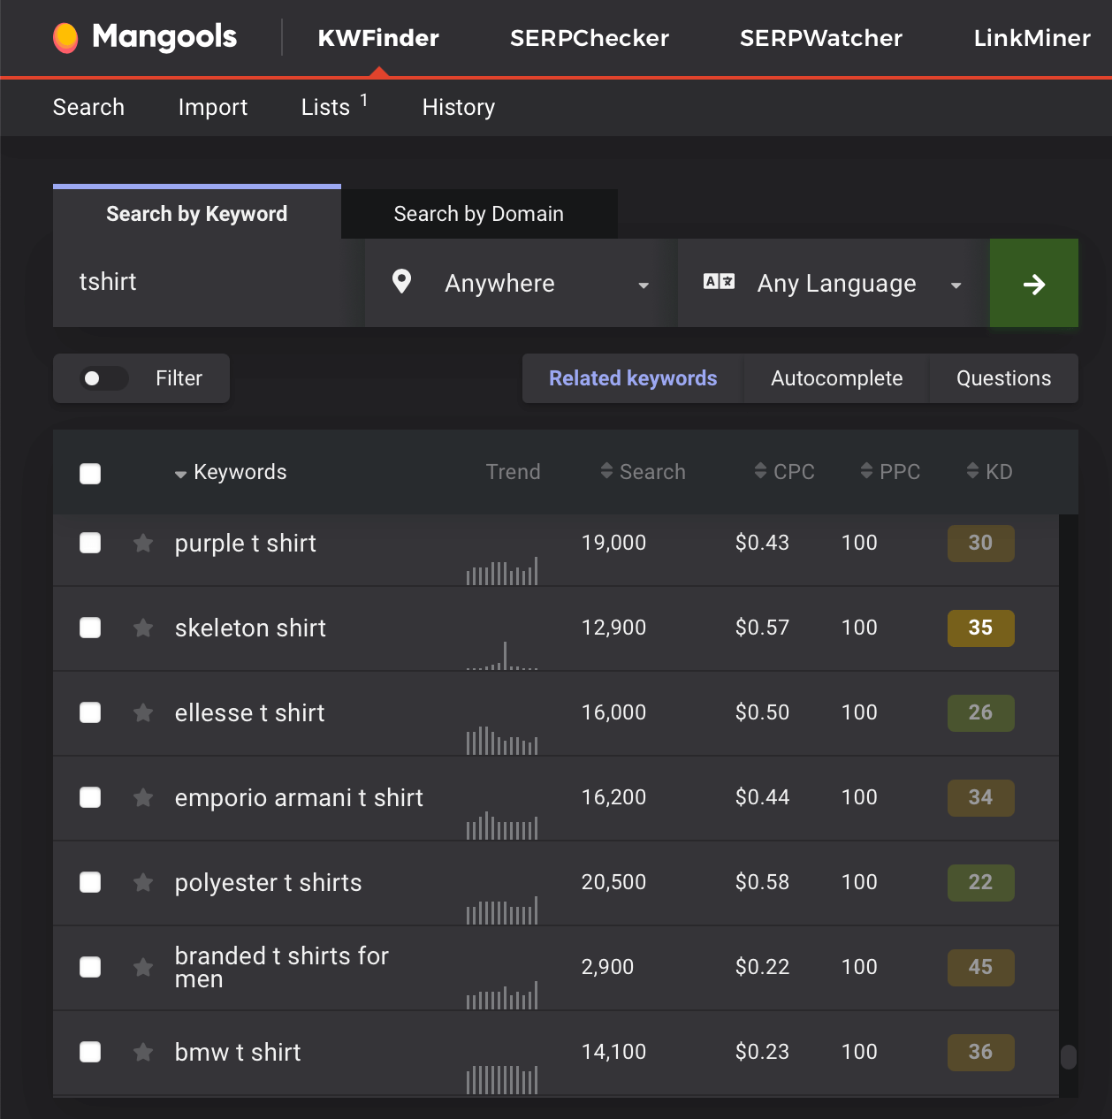Submit search with green arrow button
The height and width of the screenshot is (1119, 1112).
pos(1034,283)
